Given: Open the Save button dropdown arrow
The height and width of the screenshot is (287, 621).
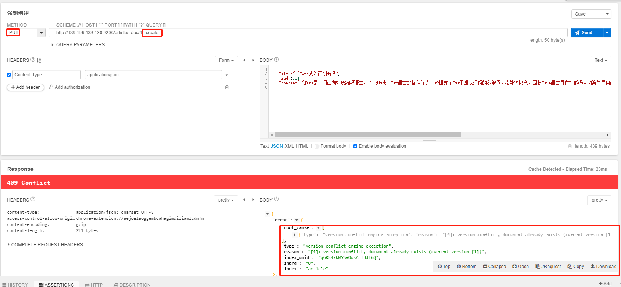Looking at the screenshot, I should 607,14.
